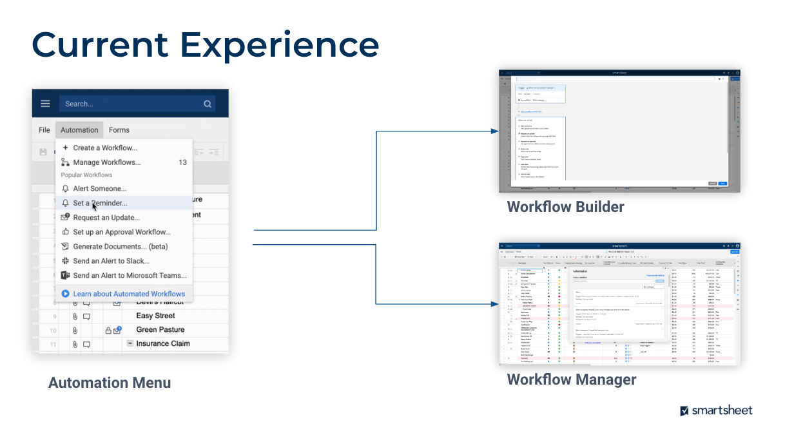Click row number 11 header
The image size is (785, 442).
pyautogui.click(x=53, y=344)
